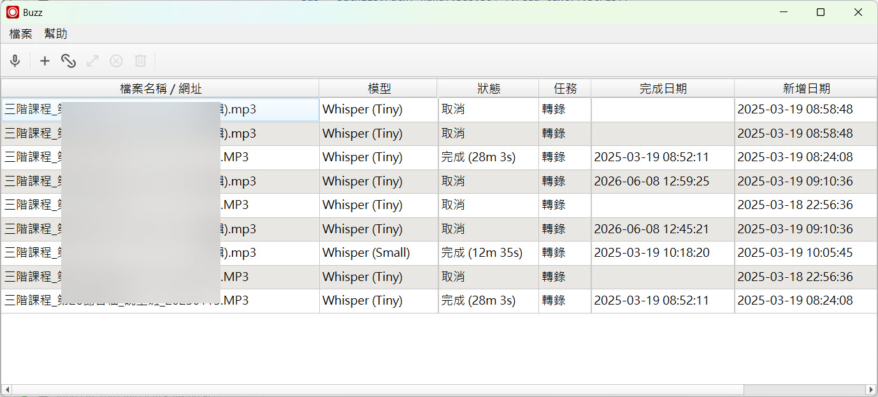The image size is (878, 397).
Task: Select 轉錄 cell in row completed 2026-06-08 12:45:21
Action: pos(565,229)
